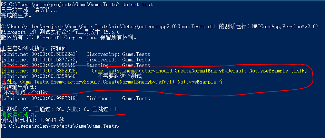Click the 'Finished: Game.Tests' log line
The image size is (325, 138).
tap(118, 98)
